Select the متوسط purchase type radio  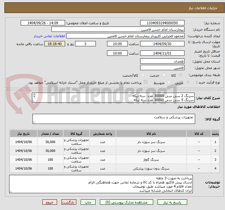point(169,82)
